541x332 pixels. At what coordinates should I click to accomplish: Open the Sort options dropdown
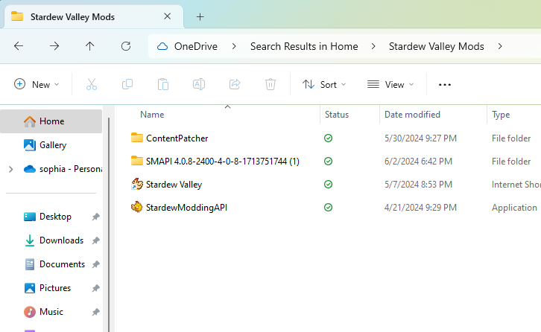[324, 85]
